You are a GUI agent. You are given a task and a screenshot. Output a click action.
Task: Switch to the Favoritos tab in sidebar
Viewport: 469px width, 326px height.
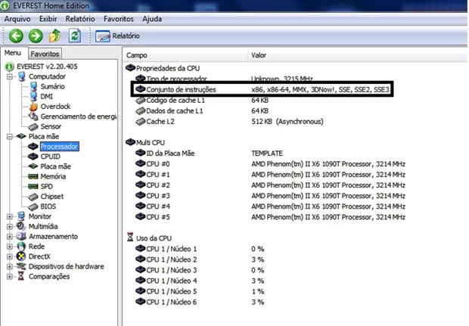click(x=45, y=54)
